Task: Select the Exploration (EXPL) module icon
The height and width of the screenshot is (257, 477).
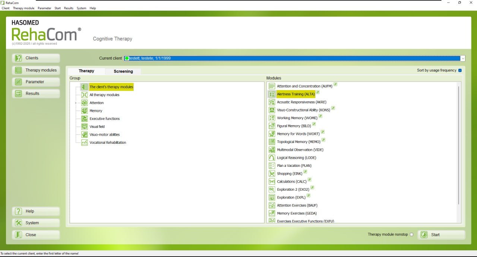Action: point(272,197)
